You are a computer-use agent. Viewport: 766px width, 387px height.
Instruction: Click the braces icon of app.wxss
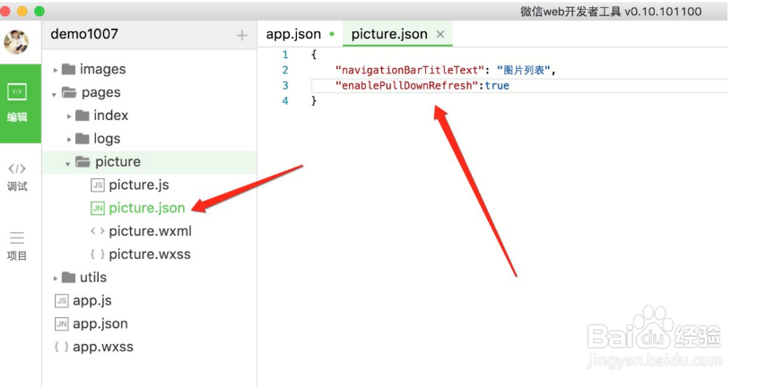click(x=62, y=347)
